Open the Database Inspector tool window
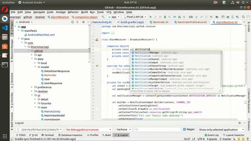 tap(70, 135)
